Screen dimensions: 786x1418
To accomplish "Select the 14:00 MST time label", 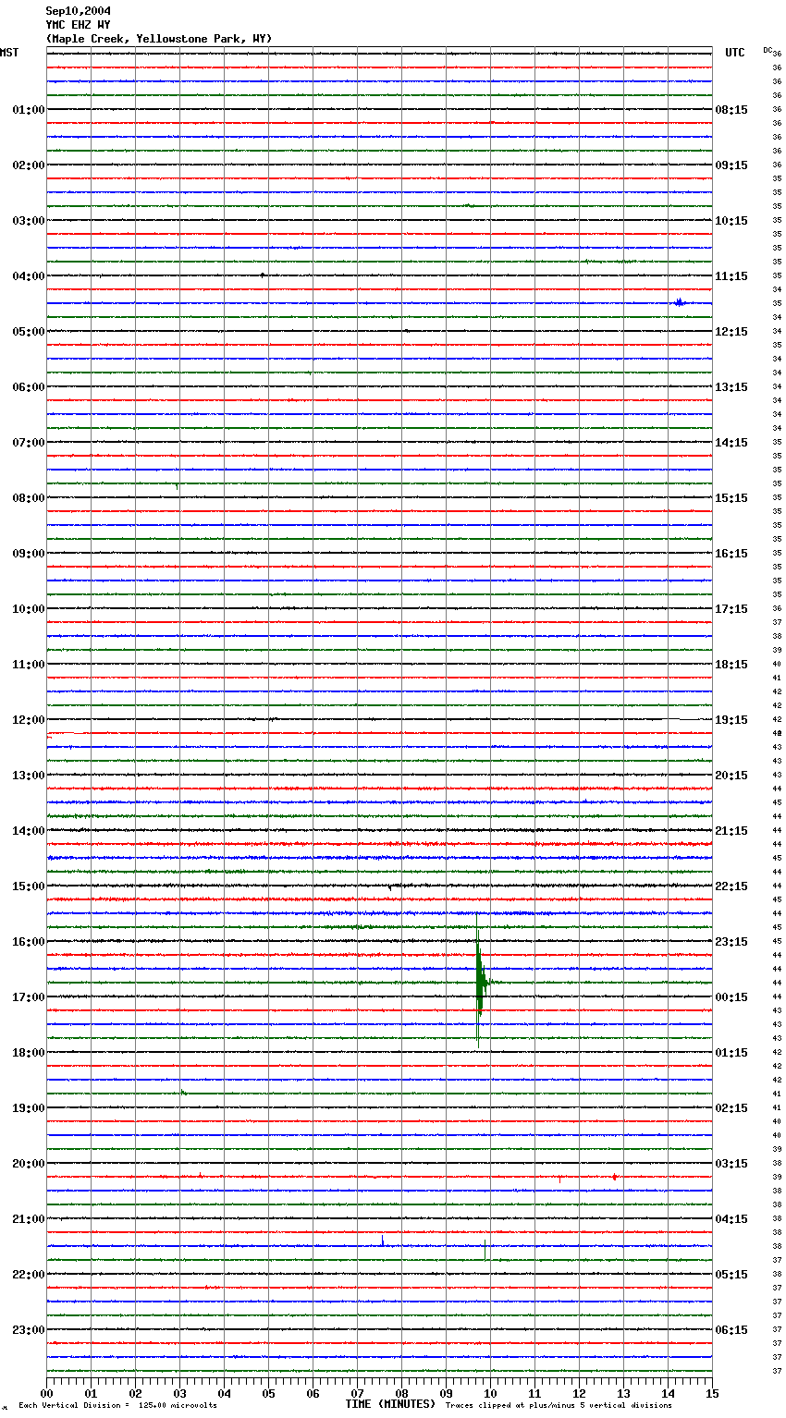I will point(29,831).
